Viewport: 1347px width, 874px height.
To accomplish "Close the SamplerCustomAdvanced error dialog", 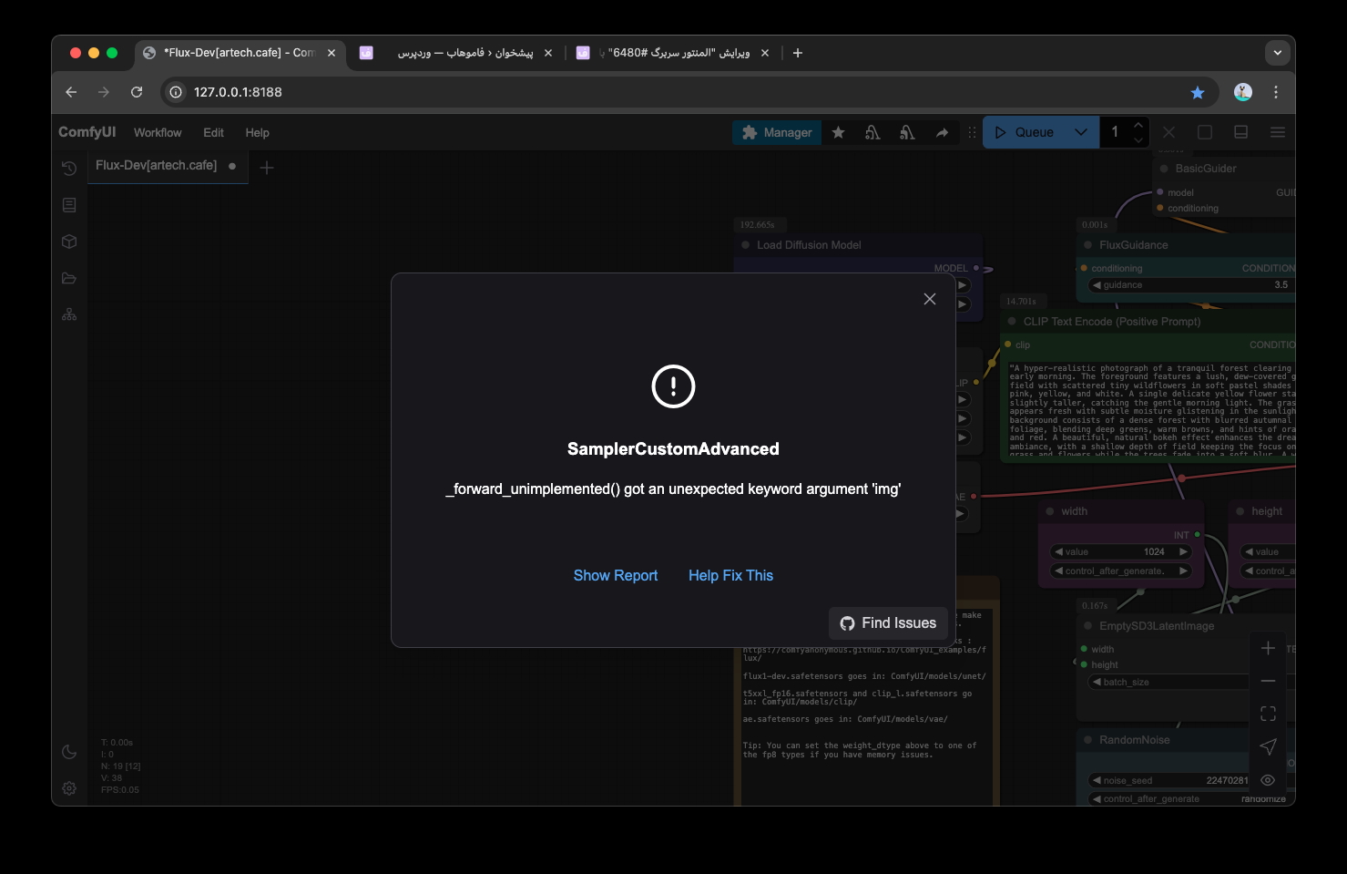I will 929,299.
